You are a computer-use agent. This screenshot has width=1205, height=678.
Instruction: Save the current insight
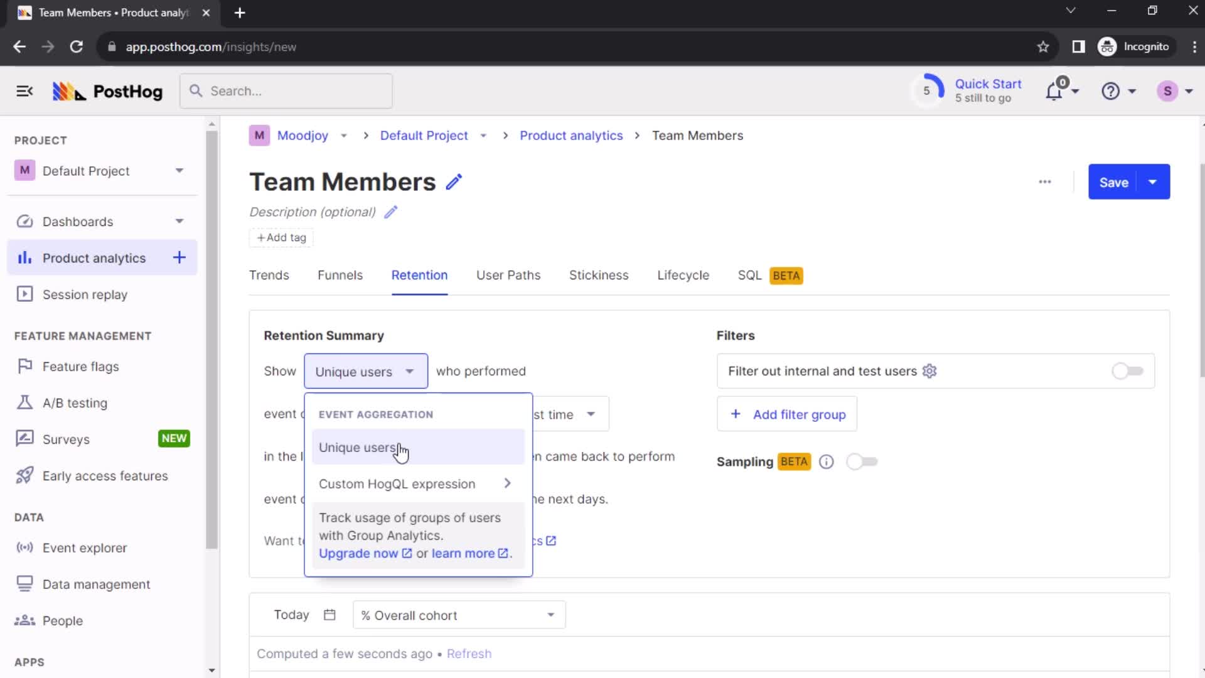[1116, 182]
